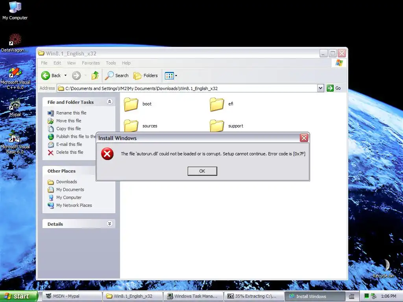The image size is (403, 302).
Task: Select the efi folder
Action: 222,104
